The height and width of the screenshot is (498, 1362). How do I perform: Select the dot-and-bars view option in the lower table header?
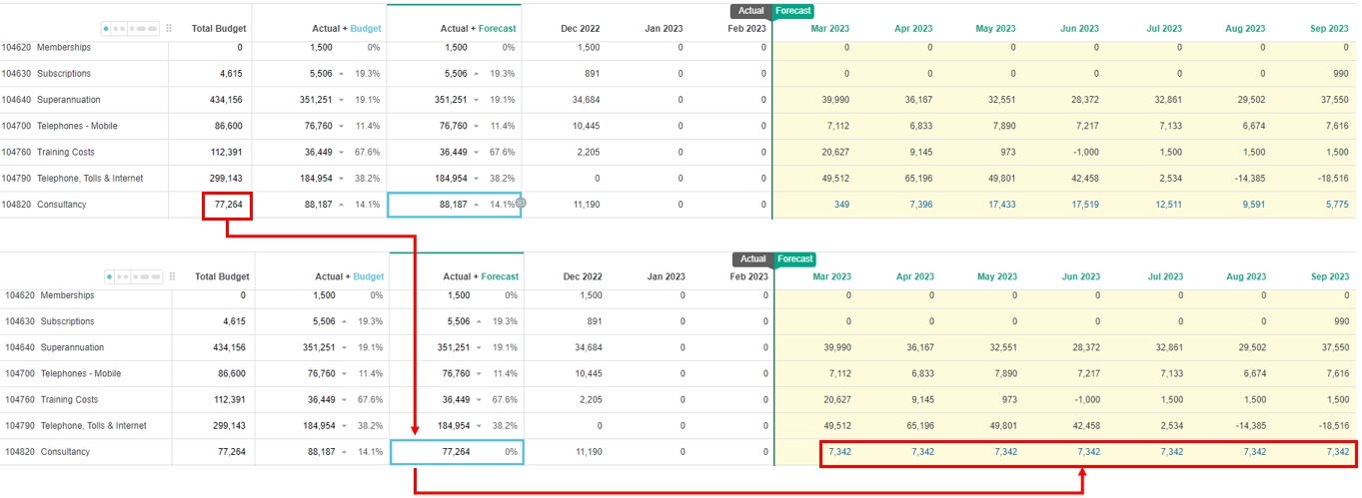pyautogui.click(x=147, y=276)
